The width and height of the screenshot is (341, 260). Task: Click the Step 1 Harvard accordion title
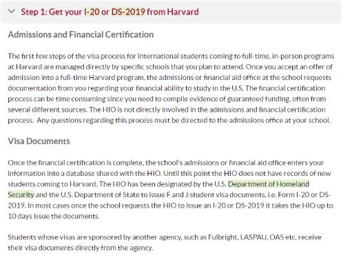click(110, 12)
